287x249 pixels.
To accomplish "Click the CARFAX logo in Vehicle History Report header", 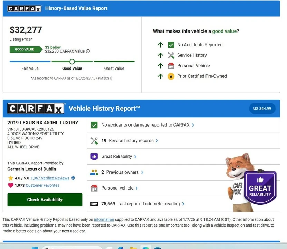I will point(36,109).
